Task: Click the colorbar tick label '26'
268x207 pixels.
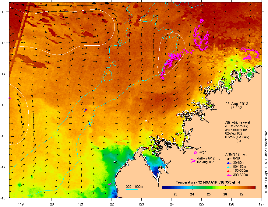Action: (225, 194)
